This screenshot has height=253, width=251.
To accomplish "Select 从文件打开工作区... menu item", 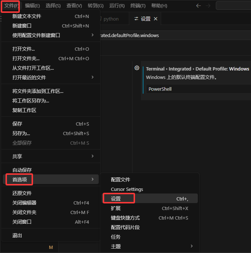I will (51, 68).
